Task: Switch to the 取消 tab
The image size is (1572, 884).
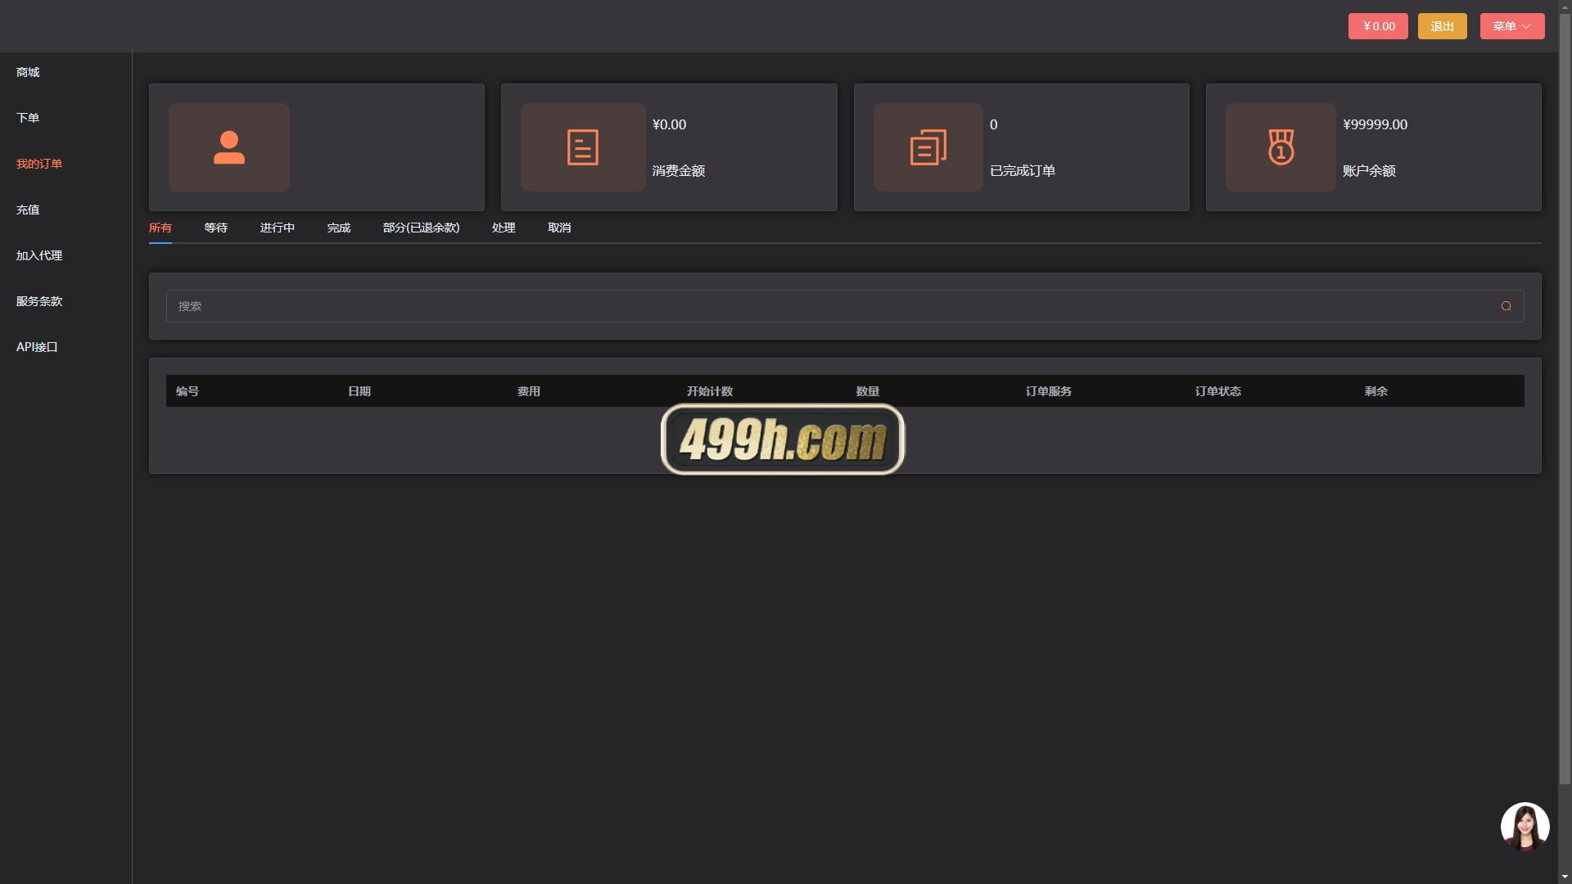Action: click(559, 228)
